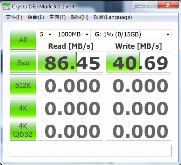Start the 512K random test
This screenshot has height=165, width=181.
point(23,85)
